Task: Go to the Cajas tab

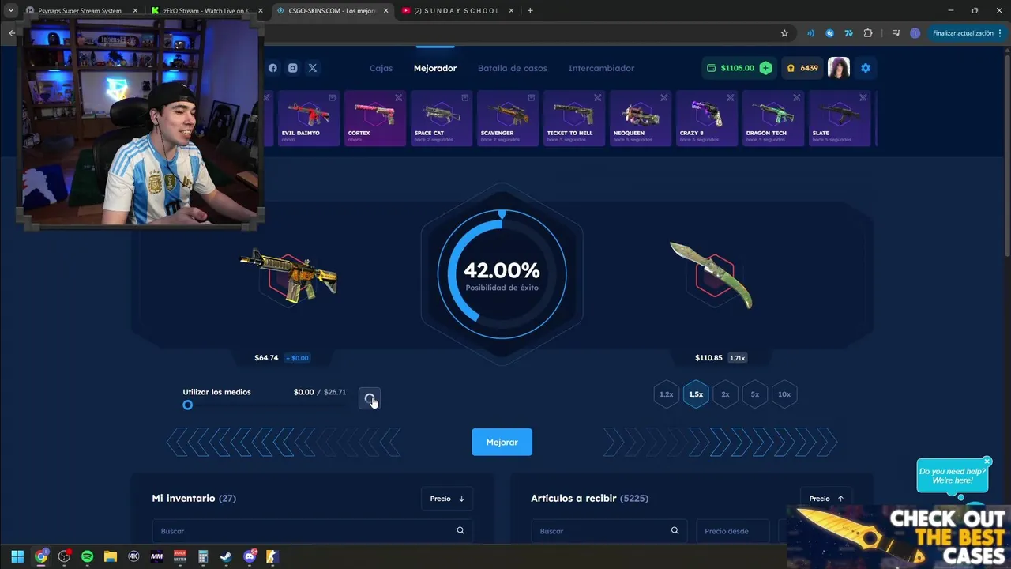Action: (x=381, y=68)
